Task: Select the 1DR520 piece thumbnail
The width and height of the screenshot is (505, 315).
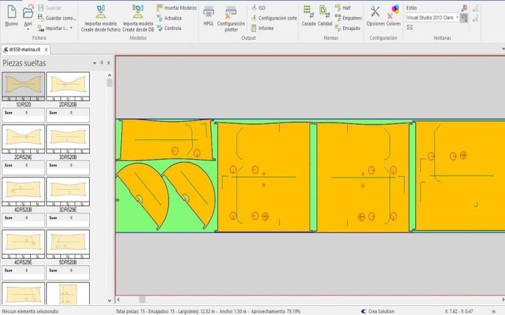Action: tap(24, 87)
